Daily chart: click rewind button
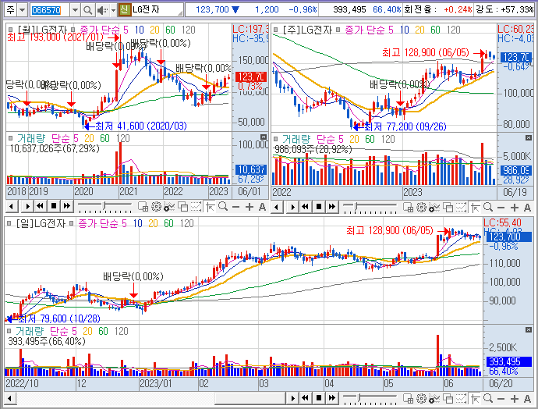538x409 pixels. [x=306, y=398]
